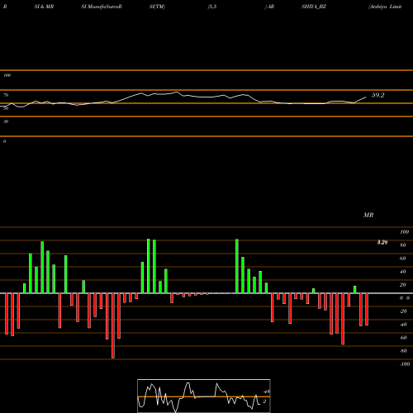Click the -60 label on the MR axis
The image size is (413, 413).
(403, 338)
